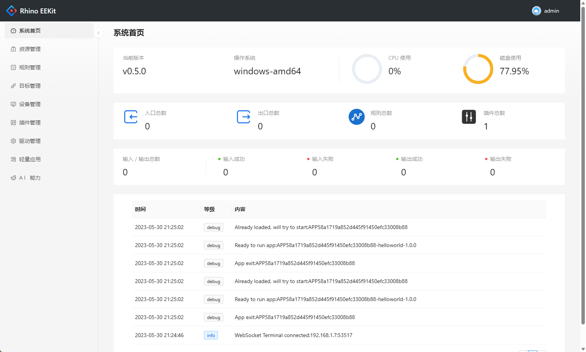Go to 规则管理 menu item

coord(49,67)
